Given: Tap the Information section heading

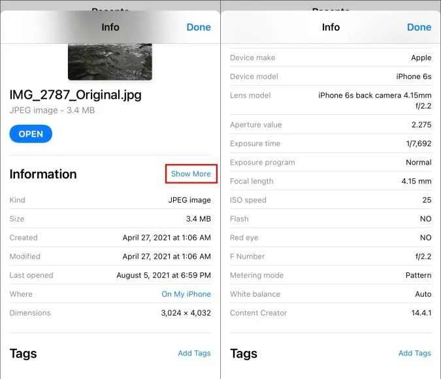Looking at the screenshot, I should click(43, 174).
